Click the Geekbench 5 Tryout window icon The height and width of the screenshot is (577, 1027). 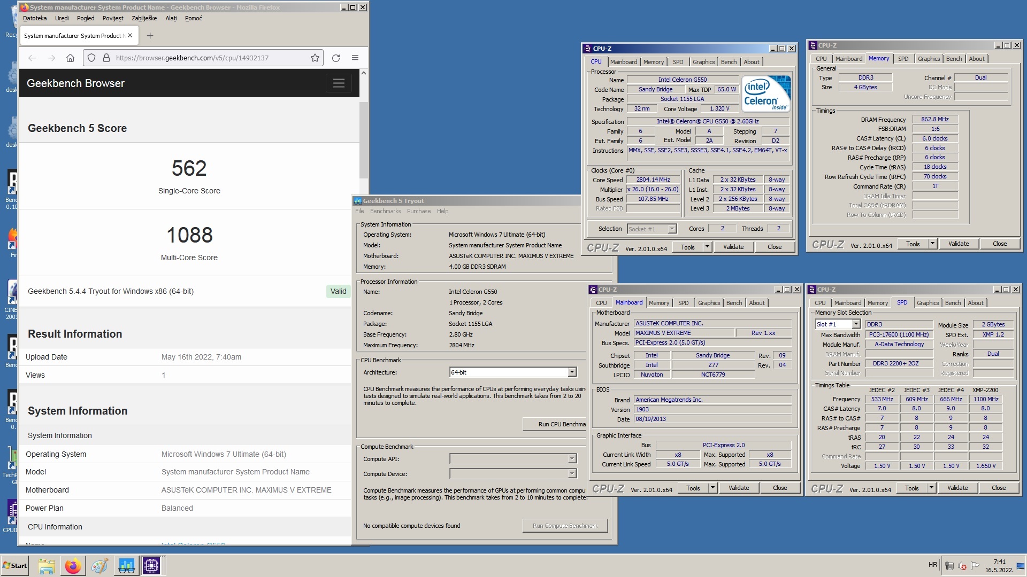[358, 201]
